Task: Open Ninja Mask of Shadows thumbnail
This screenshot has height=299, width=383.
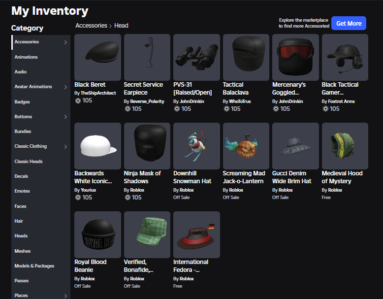Action: (147, 146)
